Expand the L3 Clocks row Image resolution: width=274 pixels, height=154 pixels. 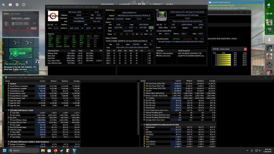tap(144, 98)
